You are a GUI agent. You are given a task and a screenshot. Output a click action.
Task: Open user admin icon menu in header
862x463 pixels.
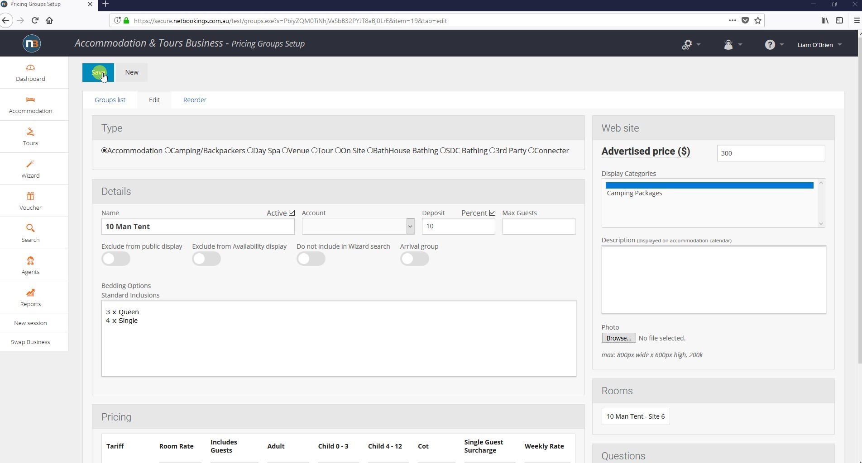(733, 44)
